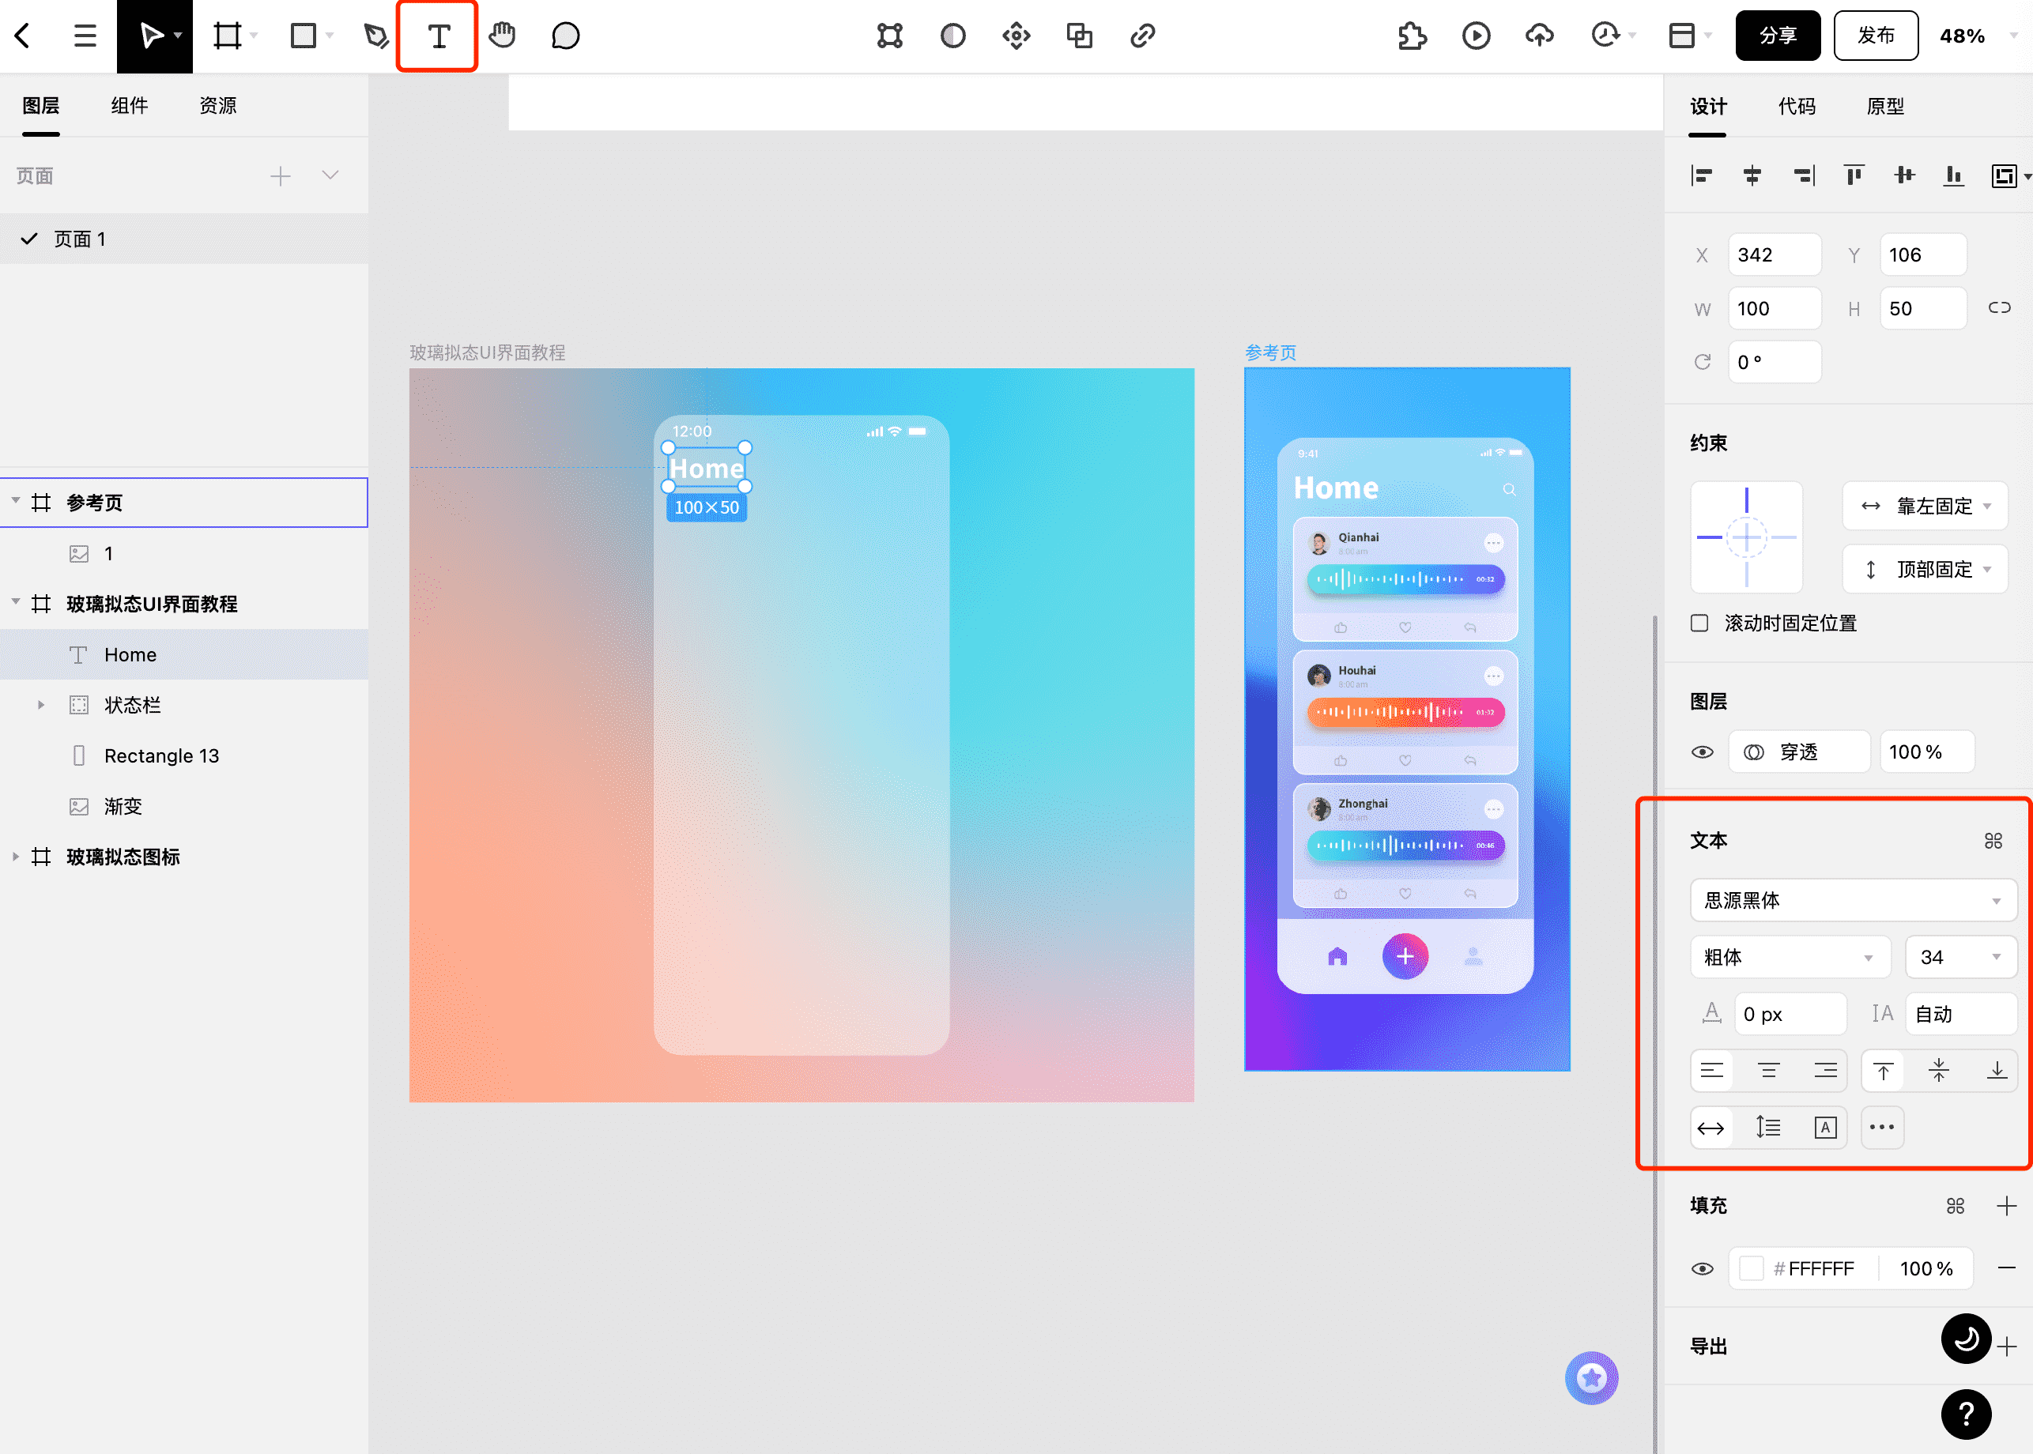Image resolution: width=2033 pixels, height=1454 pixels.
Task: Expand the 玻璃拟态图标 frame layer
Action: [x=15, y=857]
